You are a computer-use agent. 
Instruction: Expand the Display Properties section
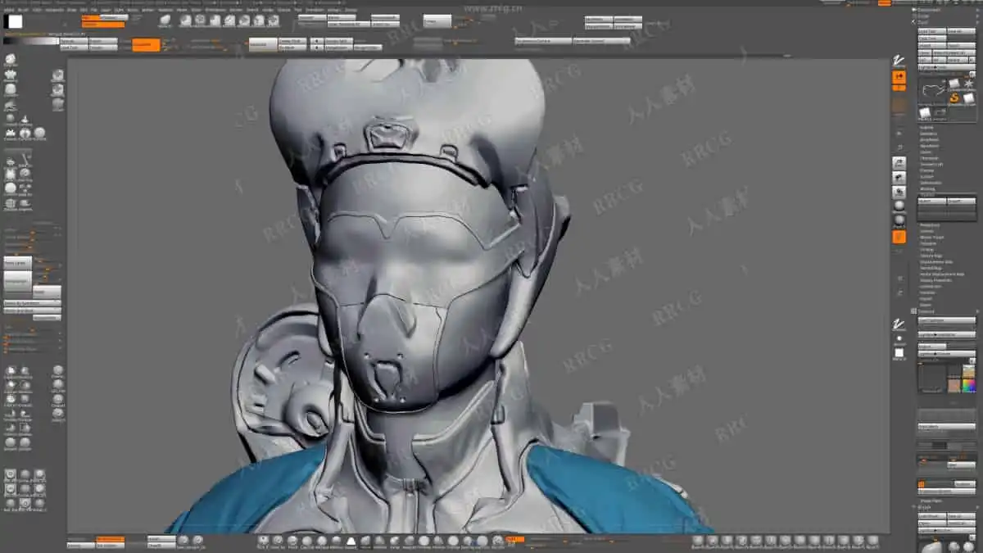coord(935,279)
